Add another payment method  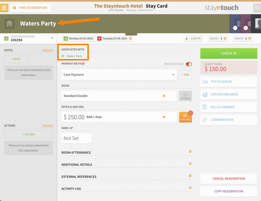(x=186, y=75)
